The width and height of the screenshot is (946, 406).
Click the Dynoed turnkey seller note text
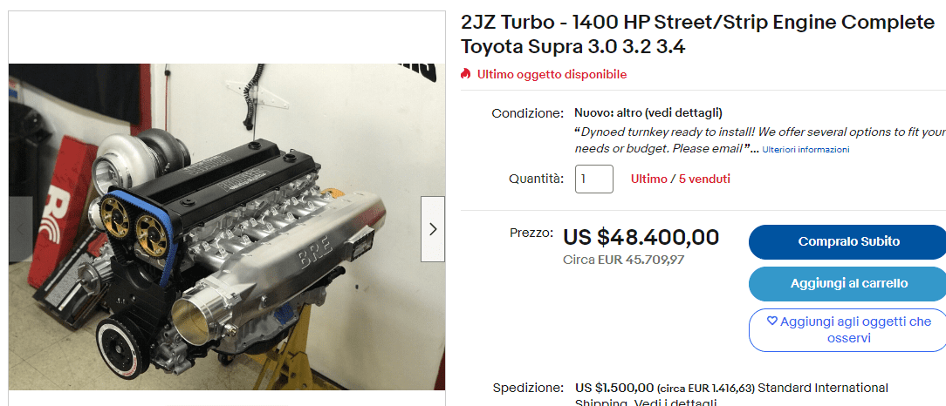pyautogui.click(x=760, y=139)
